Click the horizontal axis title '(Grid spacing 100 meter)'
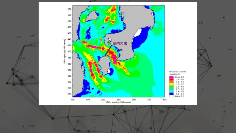 [x=118, y=102]
